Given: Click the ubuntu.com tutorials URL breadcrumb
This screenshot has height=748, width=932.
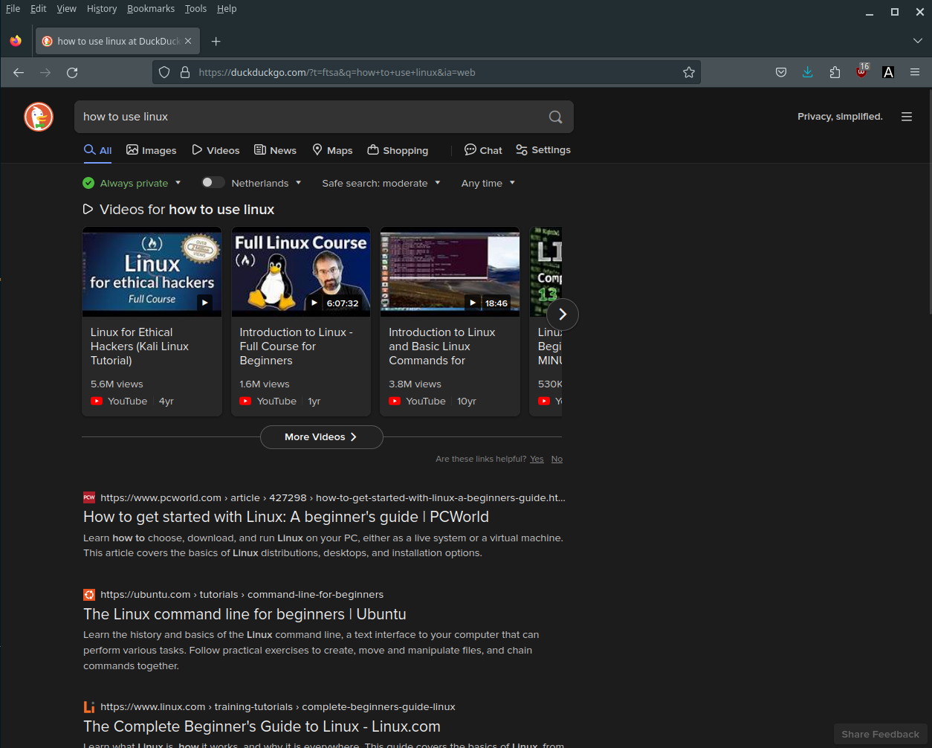Looking at the screenshot, I should [242, 594].
